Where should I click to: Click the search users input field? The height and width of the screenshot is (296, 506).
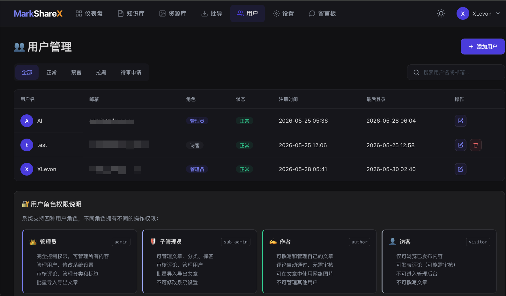[x=456, y=72]
